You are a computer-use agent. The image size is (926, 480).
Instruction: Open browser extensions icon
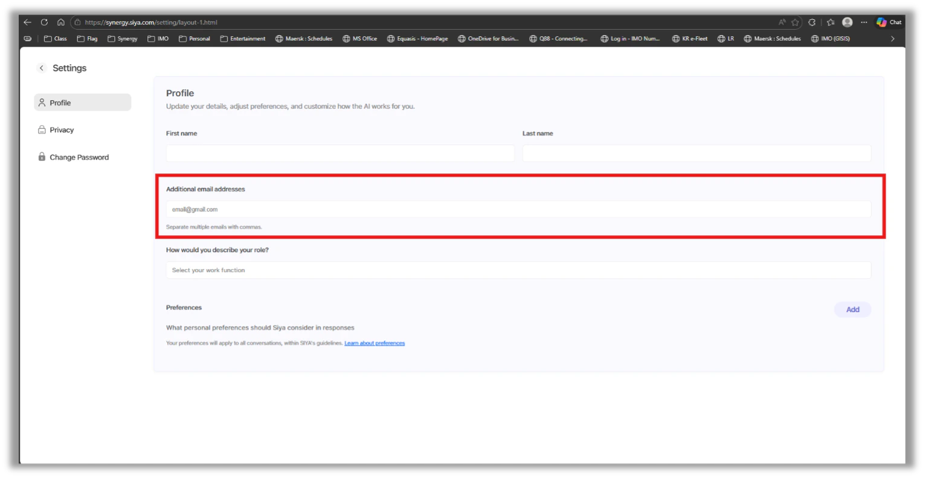(812, 22)
